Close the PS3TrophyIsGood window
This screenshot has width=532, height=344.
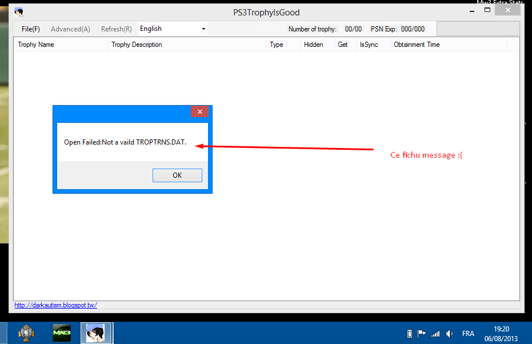(507, 10)
